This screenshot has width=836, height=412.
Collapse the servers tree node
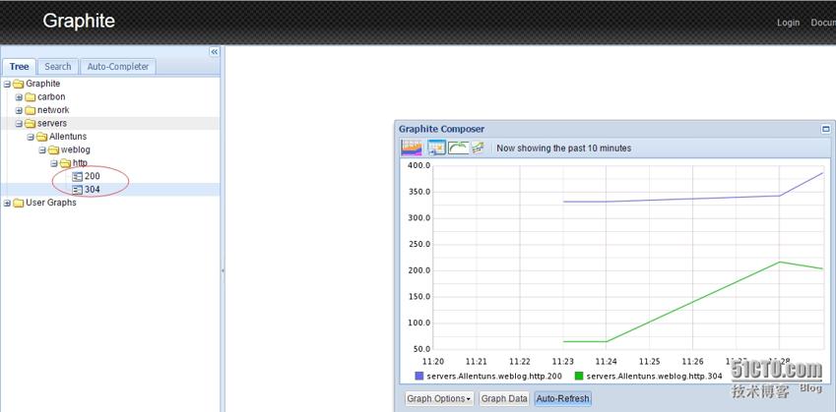click(x=19, y=124)
